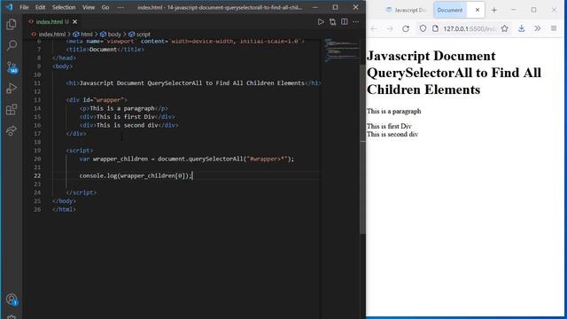Split the editor to the right
This screenshot has height=319, width=567.
(345, 21)
